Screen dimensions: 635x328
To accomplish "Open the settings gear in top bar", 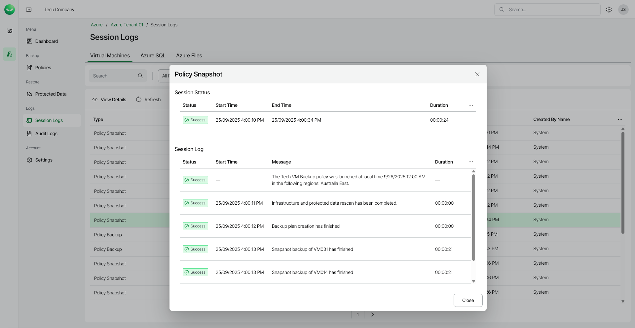I will point(609,10).
